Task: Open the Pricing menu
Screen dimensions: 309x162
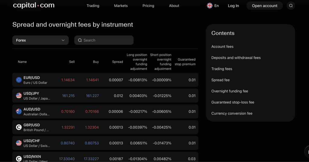Action: [x=148, y=6]
